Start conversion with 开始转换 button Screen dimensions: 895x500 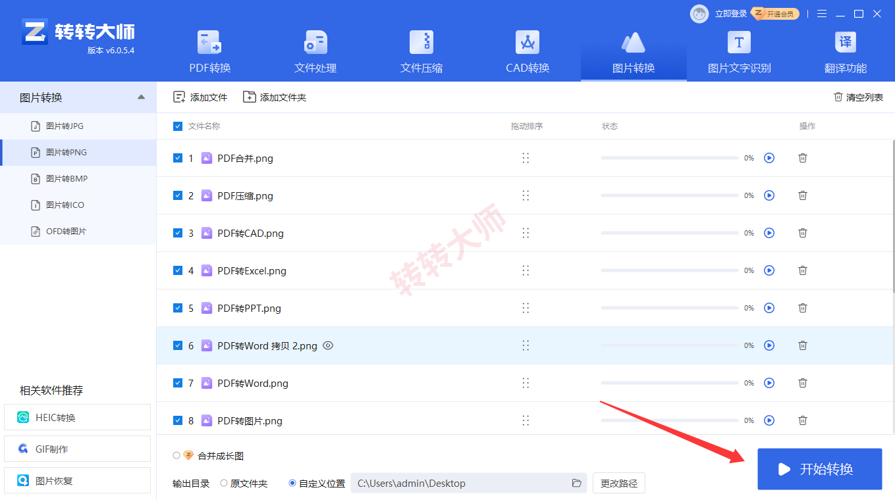[819, 469]
